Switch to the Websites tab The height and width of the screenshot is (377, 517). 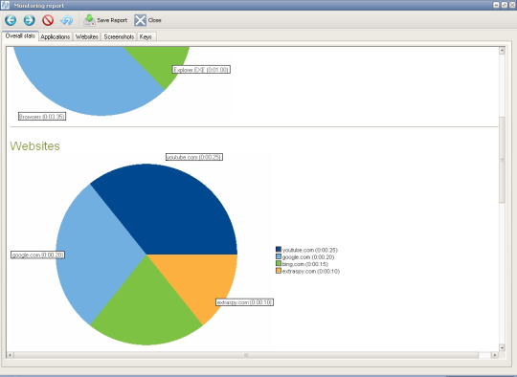click(x=87, y=36)
